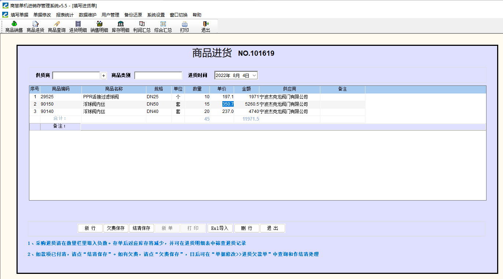Click the quantity cell 15
The image size is (503, 279).
pyautogui.click(x=197, y=104)
